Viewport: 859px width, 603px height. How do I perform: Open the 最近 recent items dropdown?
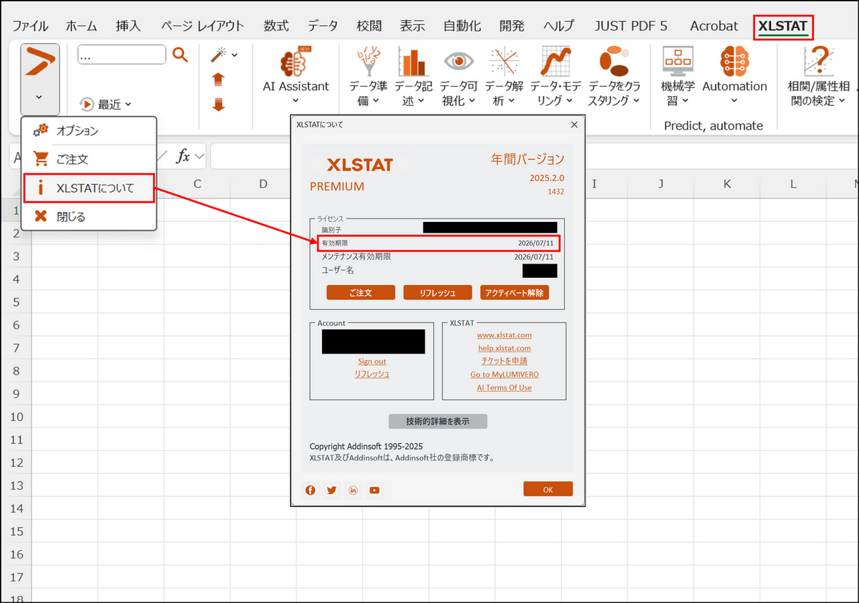(107, 105)
